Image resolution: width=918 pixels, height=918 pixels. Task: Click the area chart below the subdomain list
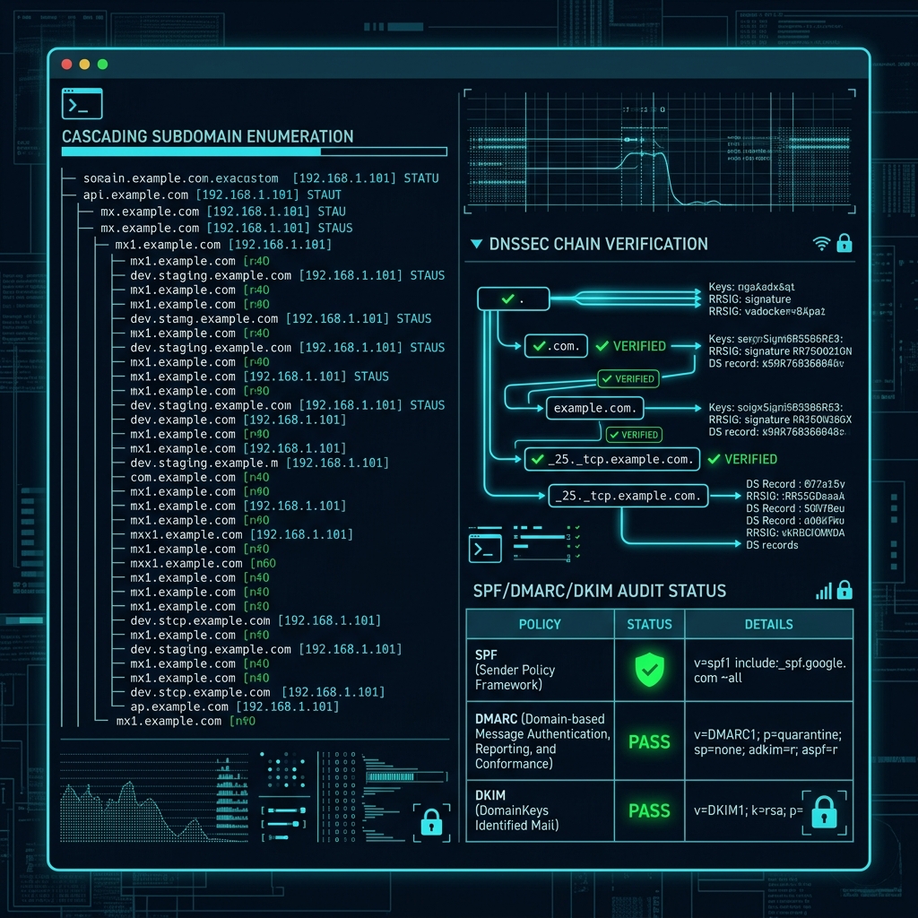[154, 797]
